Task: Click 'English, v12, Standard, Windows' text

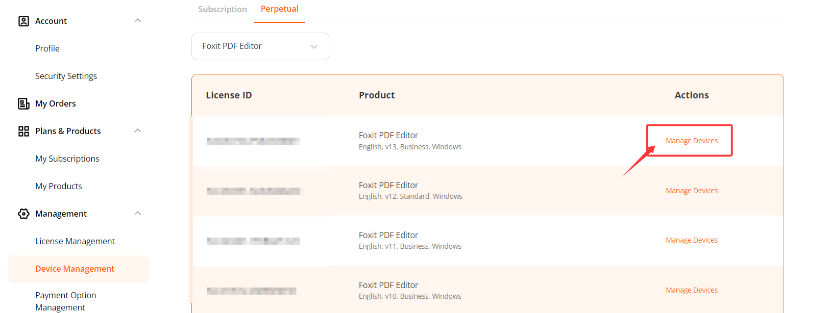Action: (410, 196)
